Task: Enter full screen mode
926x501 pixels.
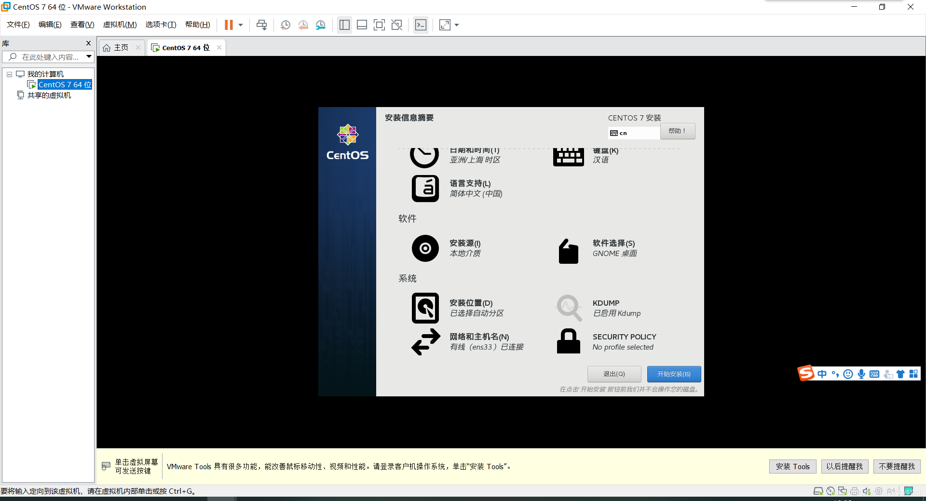Action: click(x=380, y=25)
